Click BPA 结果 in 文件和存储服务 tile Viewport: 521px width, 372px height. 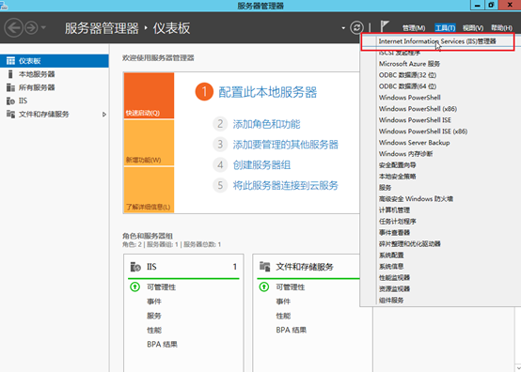pyautogui.click(x=292, y=330)
